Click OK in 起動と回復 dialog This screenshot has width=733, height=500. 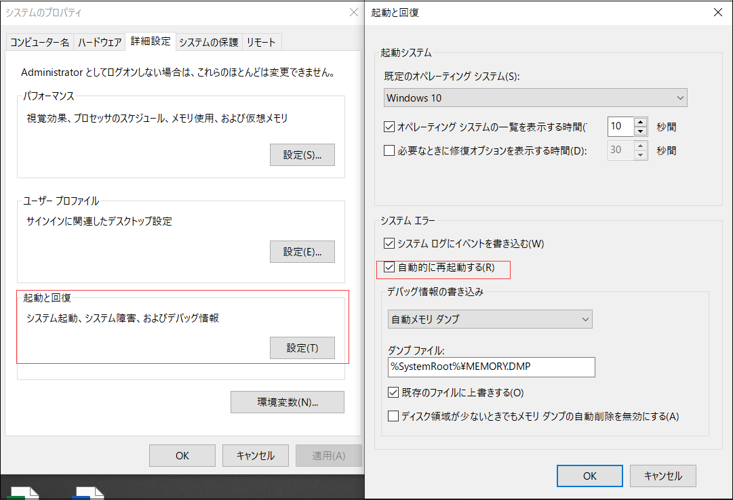[589, 476]
